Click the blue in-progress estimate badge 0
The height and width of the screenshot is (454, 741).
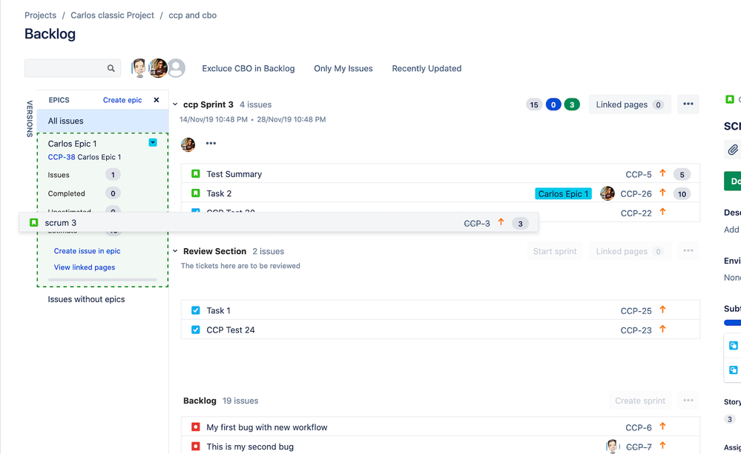tap(553, 104)
